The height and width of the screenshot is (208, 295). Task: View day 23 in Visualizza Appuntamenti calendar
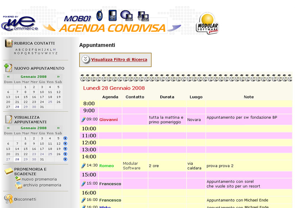(34, 154)
